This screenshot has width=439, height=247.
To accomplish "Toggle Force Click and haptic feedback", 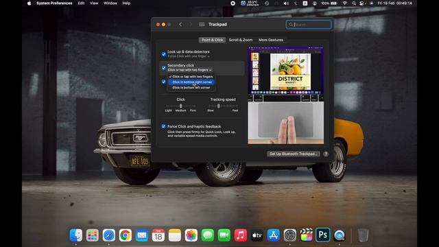I will (x=164, y=126).
